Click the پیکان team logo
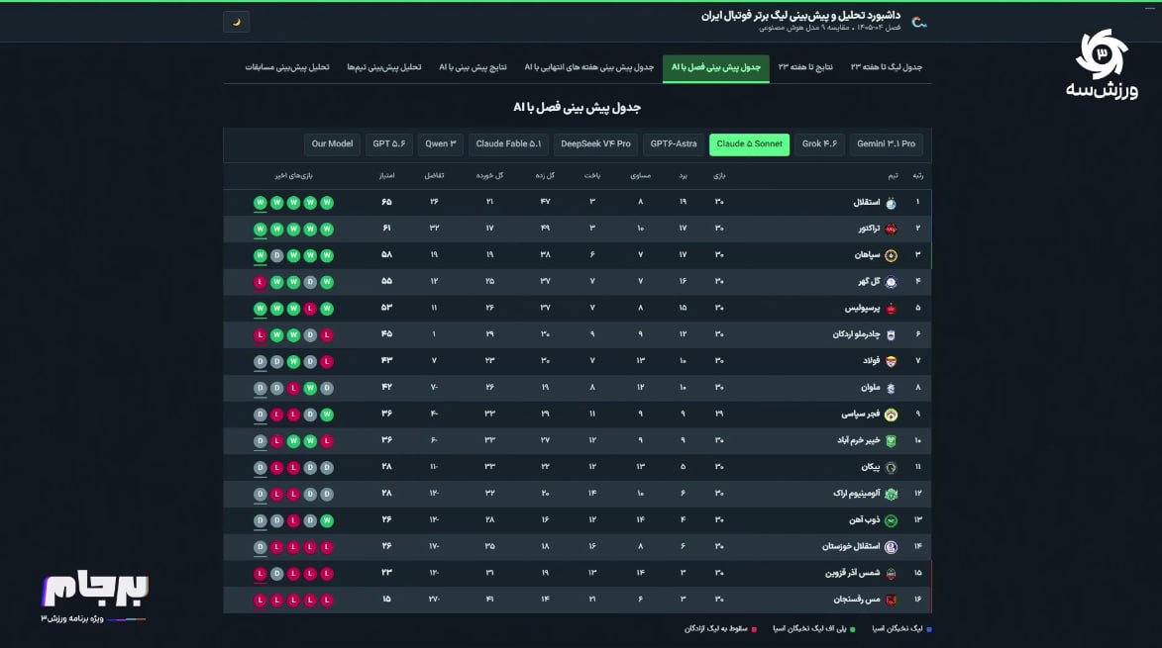This screenshot has height=648, width=1162. point(891,468)
